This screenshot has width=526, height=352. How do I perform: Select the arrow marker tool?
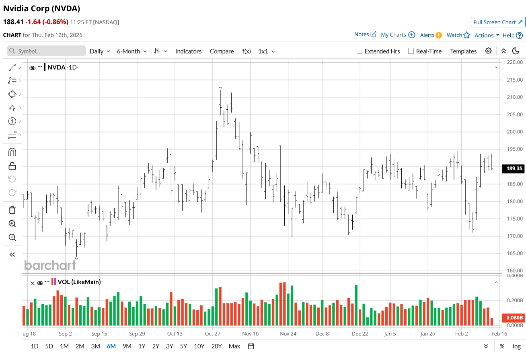click(x=12, y=108)
